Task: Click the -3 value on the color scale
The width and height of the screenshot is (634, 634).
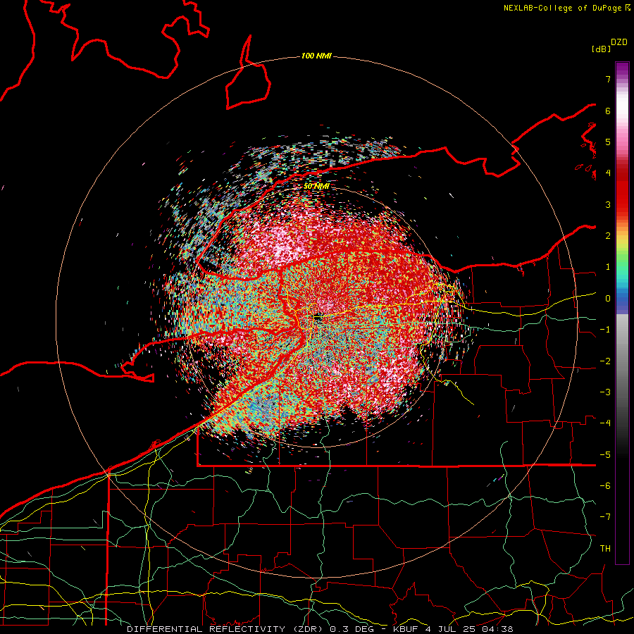Action: [x=605, y=392]
